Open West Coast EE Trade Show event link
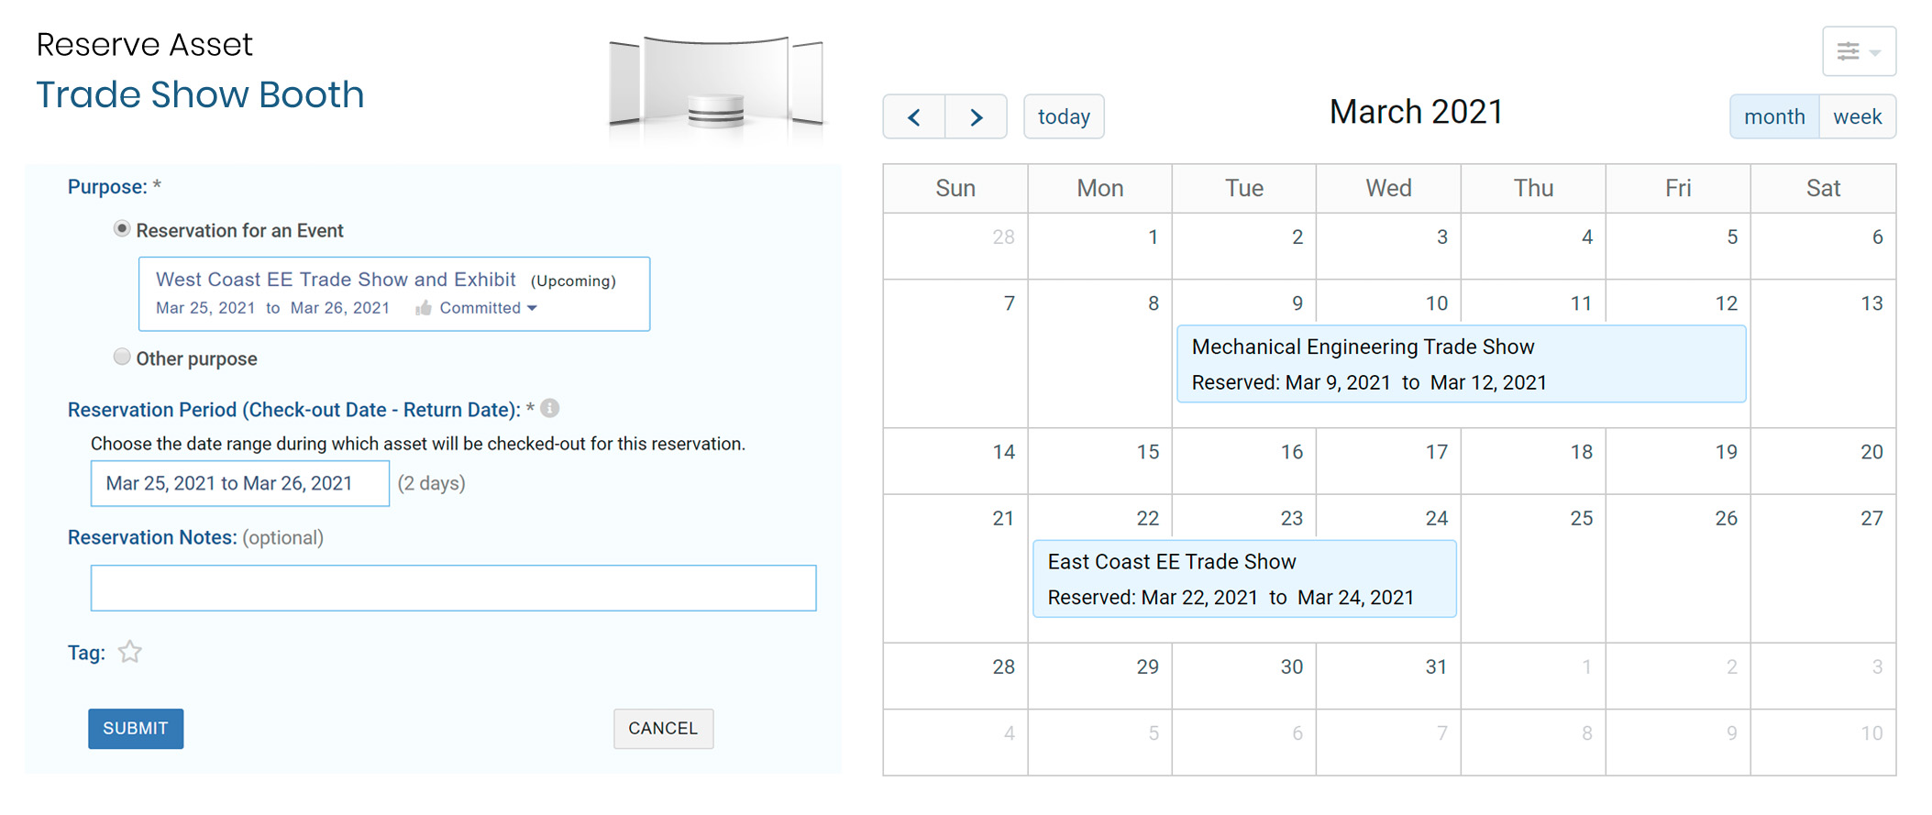 (x=336, y=280)
